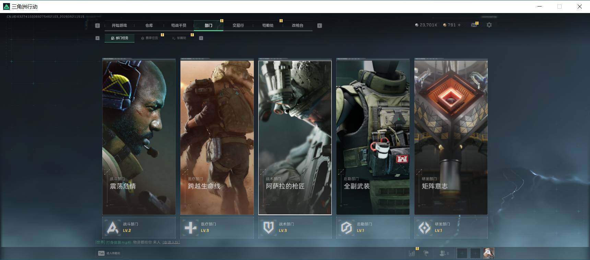The image size is (590, 260).
Task: Click the 医疗部门 cross icon
Action: tap(191, 227)
